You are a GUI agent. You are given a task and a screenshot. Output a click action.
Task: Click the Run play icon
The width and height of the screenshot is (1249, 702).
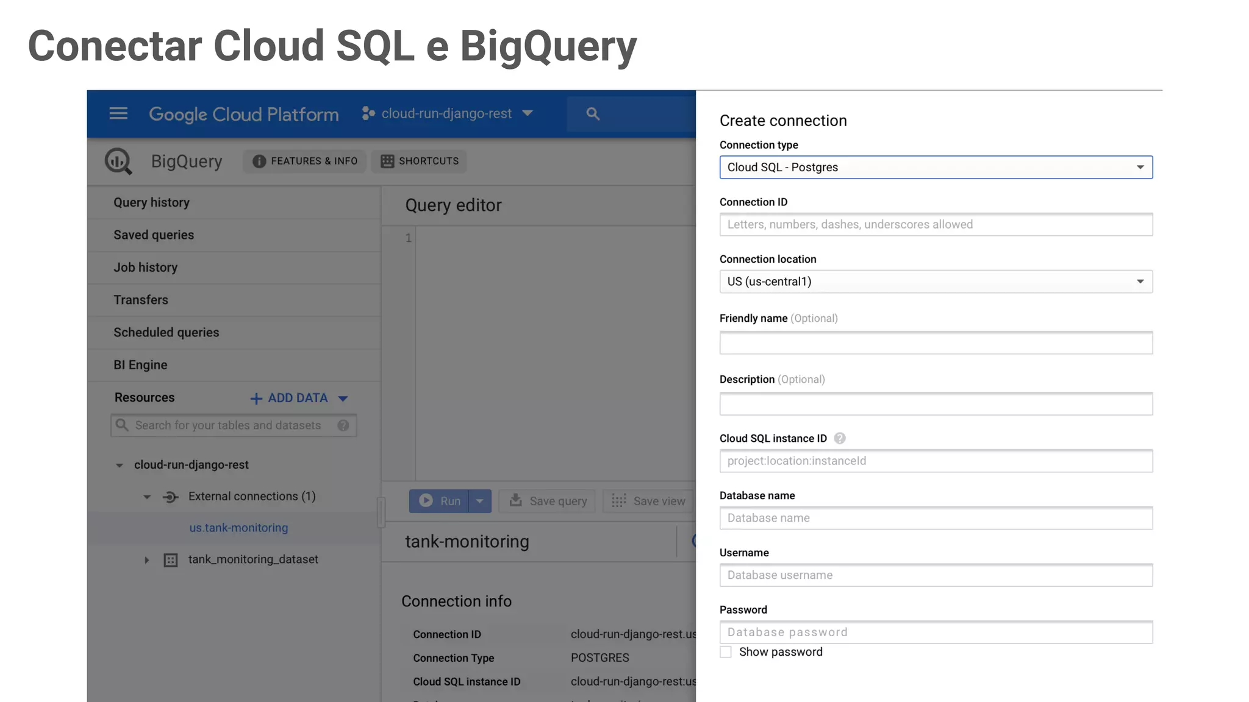(x=426, y=500)
